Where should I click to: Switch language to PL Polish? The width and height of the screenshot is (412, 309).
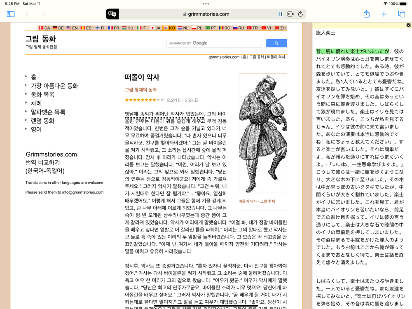[197, 28]
